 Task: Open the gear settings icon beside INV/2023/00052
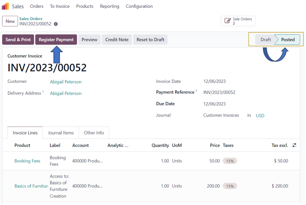[56, 24]
